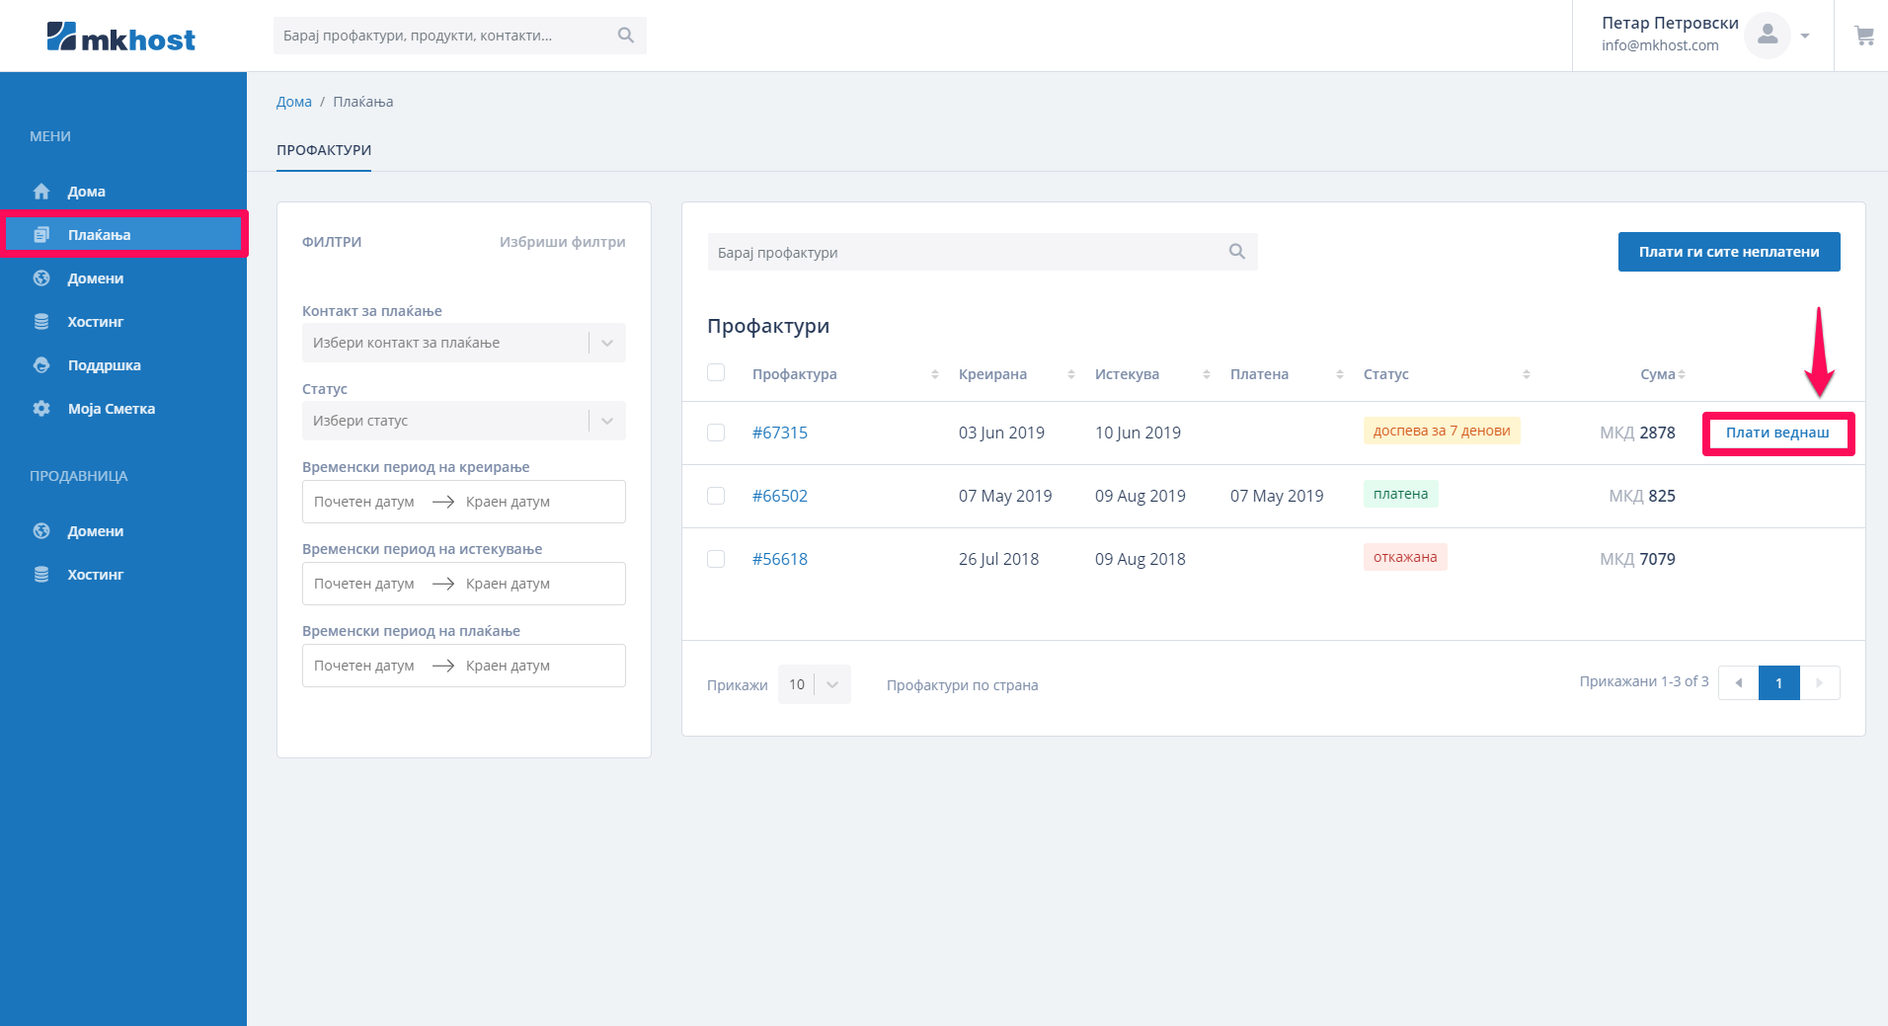
Task: Click the user avatar icon
Action: pyautogui.click(x=1767, y=36)
